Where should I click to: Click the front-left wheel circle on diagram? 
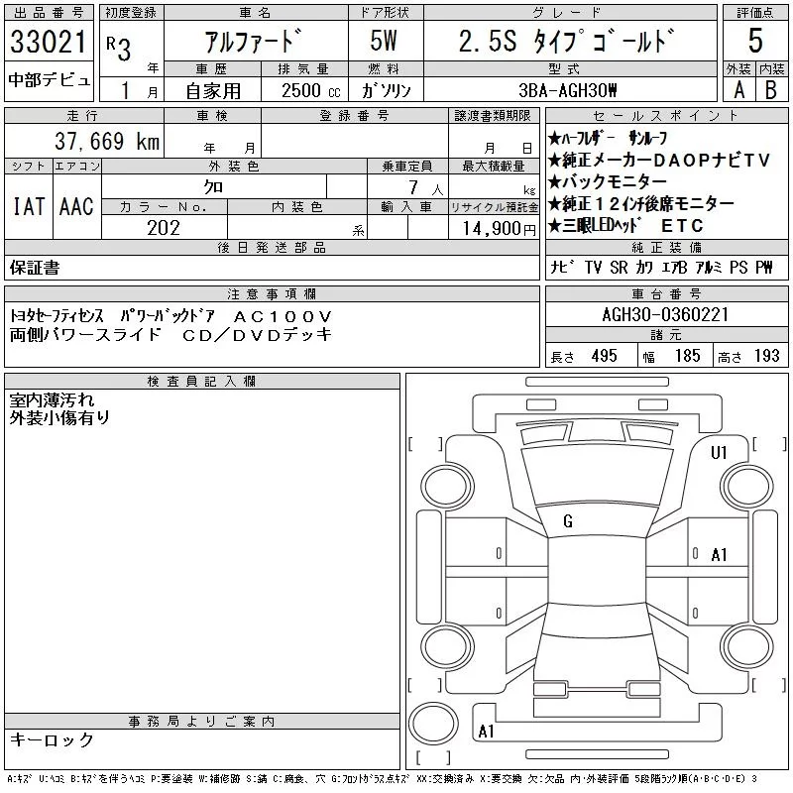tap(447, 487)
